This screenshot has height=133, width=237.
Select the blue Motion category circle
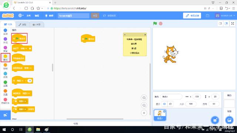pyautogui.click(x=5, y=30)
